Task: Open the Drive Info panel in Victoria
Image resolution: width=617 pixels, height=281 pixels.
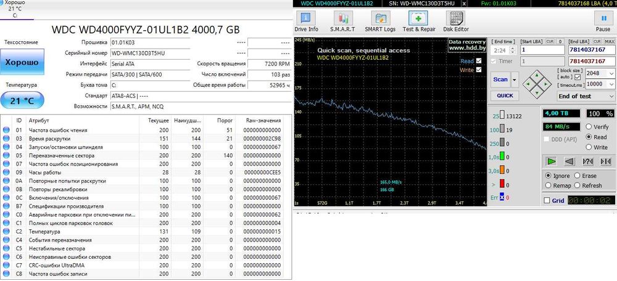Action: 306,21
